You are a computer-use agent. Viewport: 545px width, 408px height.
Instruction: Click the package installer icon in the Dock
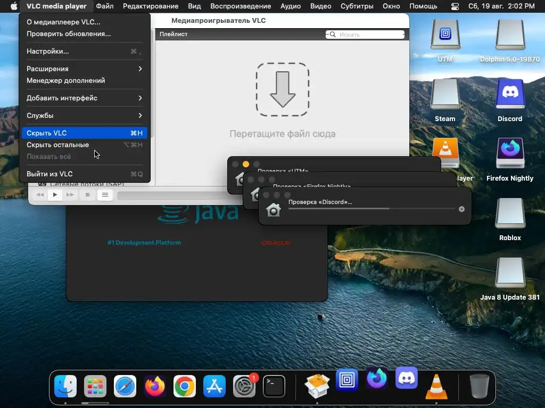coord(317,386)
